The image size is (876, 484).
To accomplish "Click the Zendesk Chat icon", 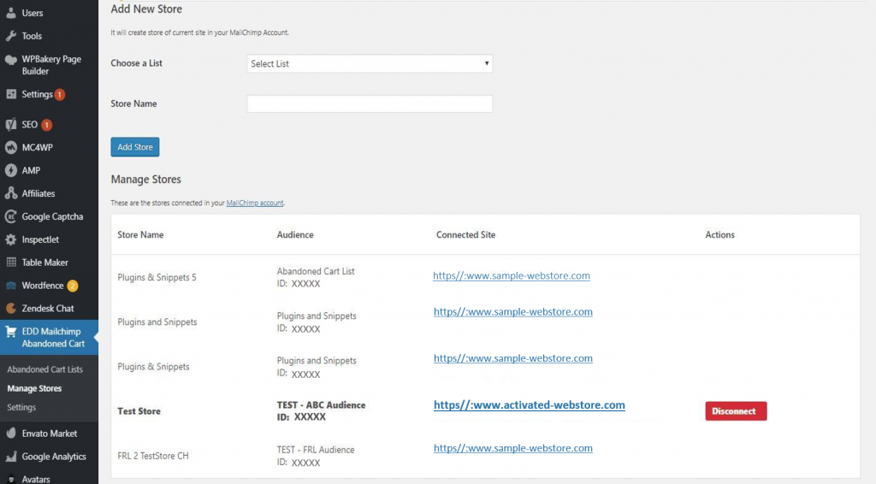I will click(11, 308).
